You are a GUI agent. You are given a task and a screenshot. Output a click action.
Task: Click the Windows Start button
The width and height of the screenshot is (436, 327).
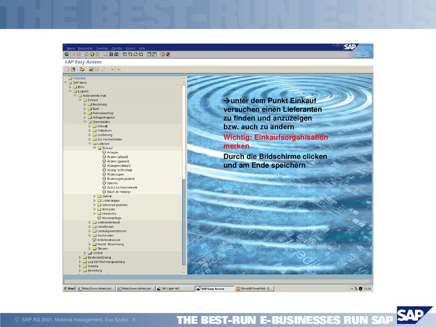69,289
